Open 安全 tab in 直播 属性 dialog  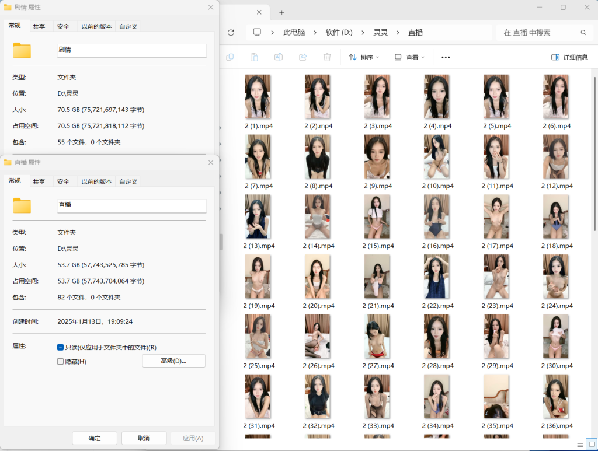63,182
